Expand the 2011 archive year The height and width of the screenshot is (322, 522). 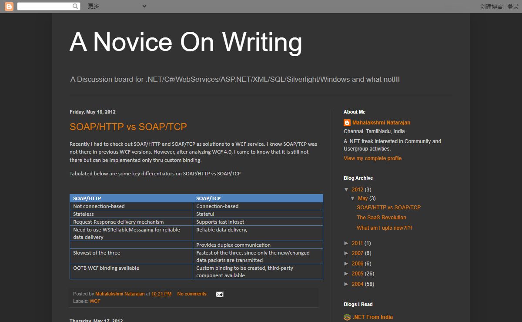pos(347,243)
